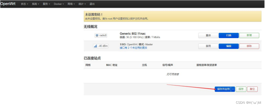Click 退出 to log out

[x=92, y=4]
